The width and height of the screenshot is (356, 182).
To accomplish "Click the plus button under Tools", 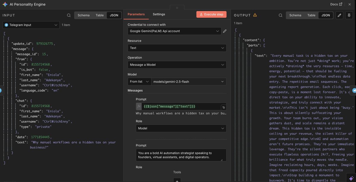I will 177,180.
